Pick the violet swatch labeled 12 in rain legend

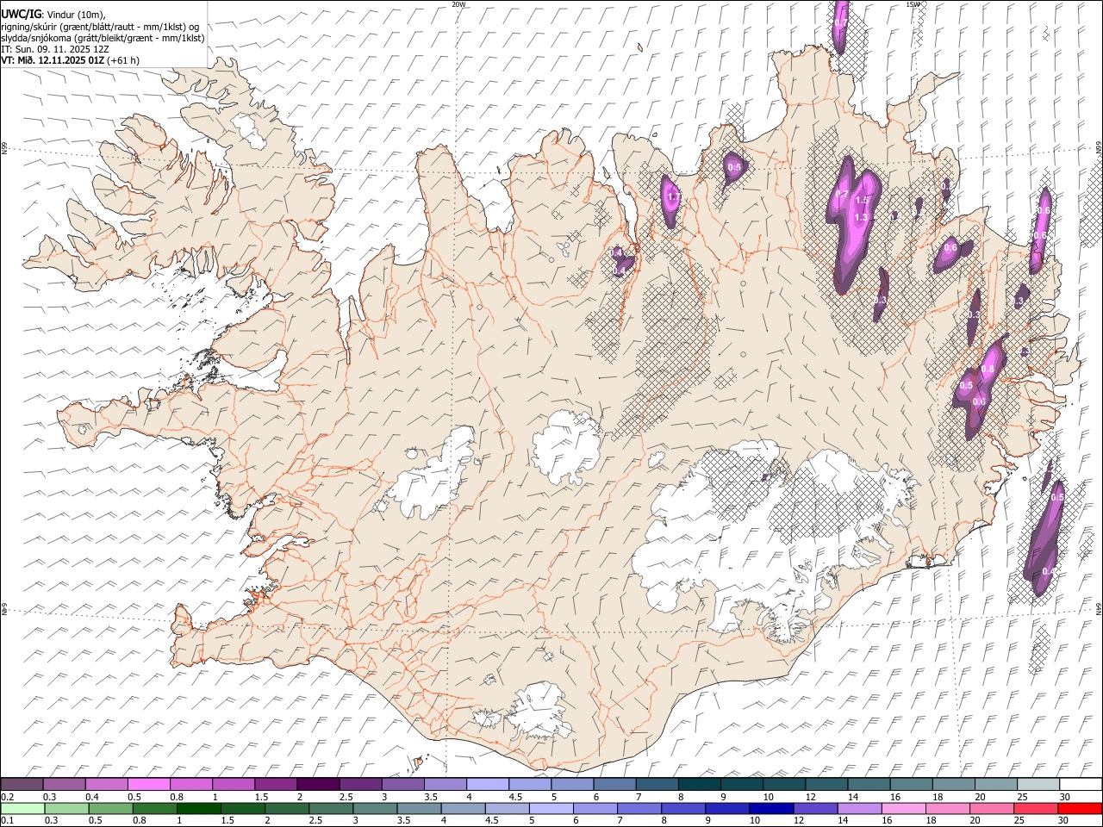pyautogui.click(x=815, y=809)
